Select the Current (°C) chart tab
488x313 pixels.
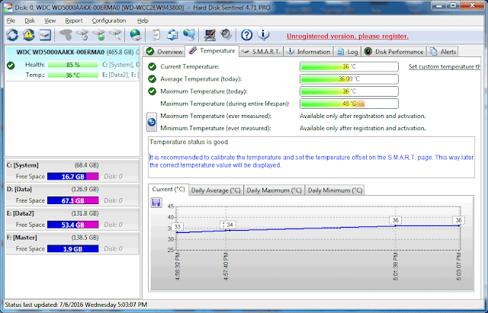[169, 190]
